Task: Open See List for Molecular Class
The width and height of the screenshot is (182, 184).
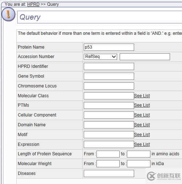Action: click(x=142, y=96)
